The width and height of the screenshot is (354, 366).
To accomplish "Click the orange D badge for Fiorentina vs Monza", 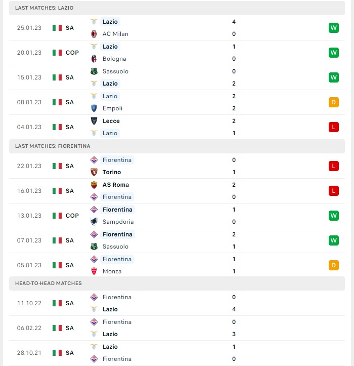I will pos(333,265).
